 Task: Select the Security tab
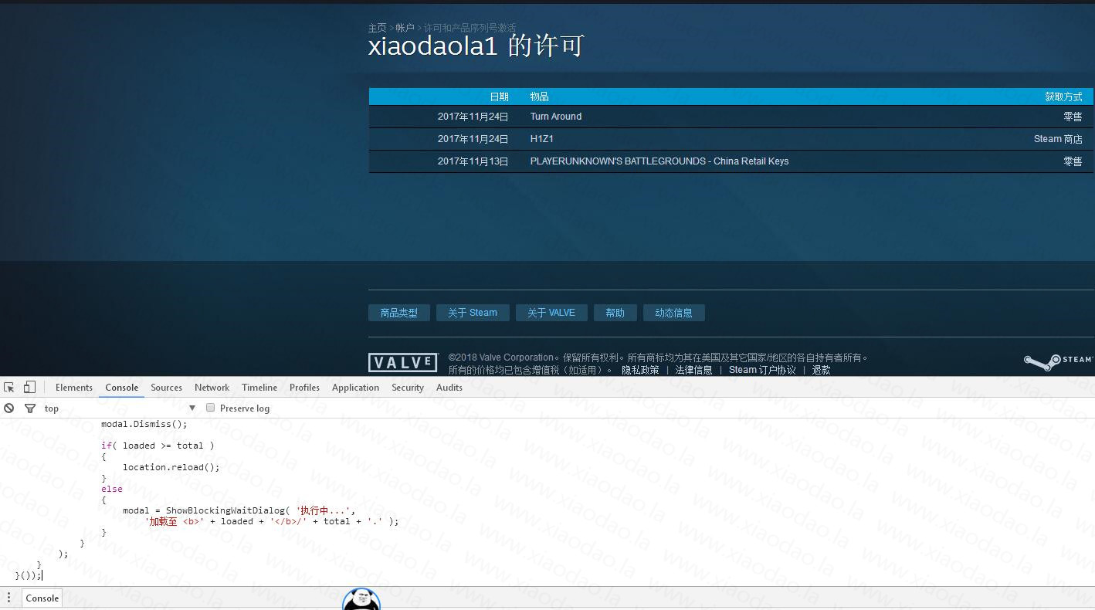[408, 388]
